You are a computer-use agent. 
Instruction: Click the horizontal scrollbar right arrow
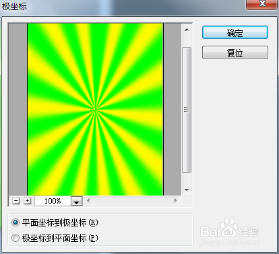tap(176, 200)
